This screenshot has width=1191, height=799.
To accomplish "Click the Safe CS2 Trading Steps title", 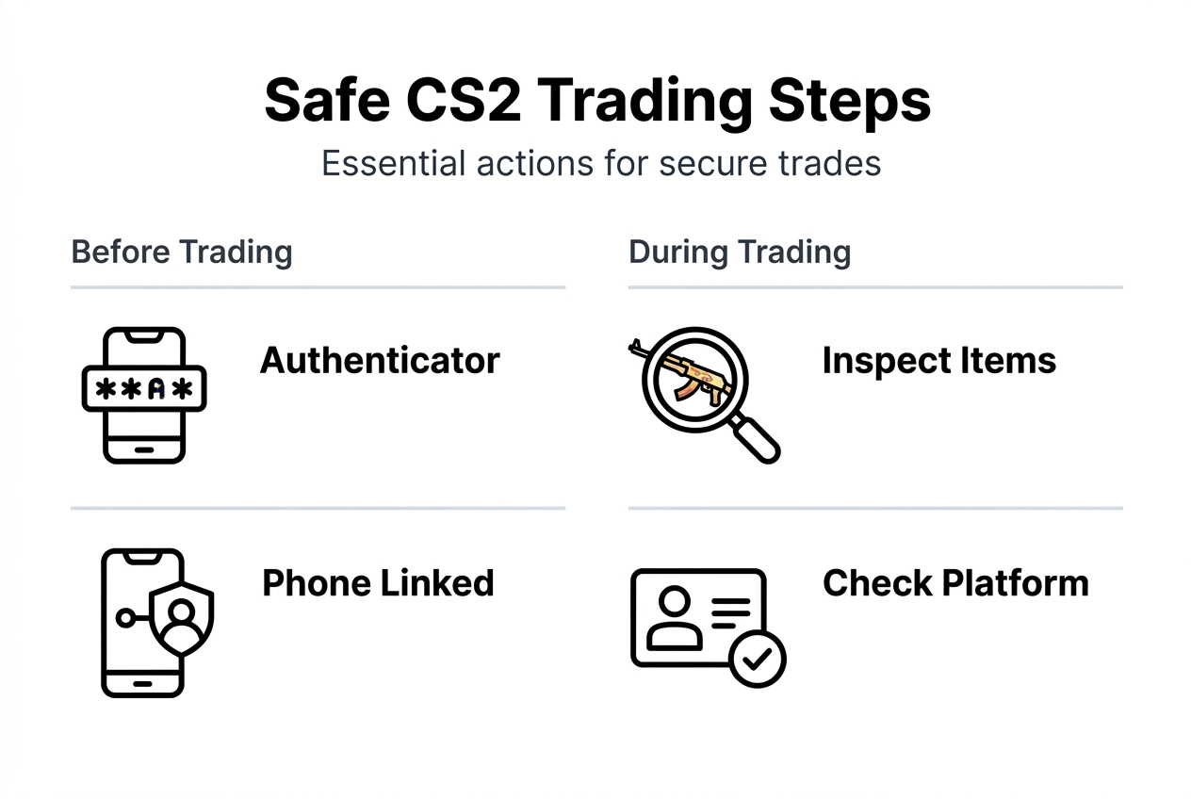I will tap(597, 102).
